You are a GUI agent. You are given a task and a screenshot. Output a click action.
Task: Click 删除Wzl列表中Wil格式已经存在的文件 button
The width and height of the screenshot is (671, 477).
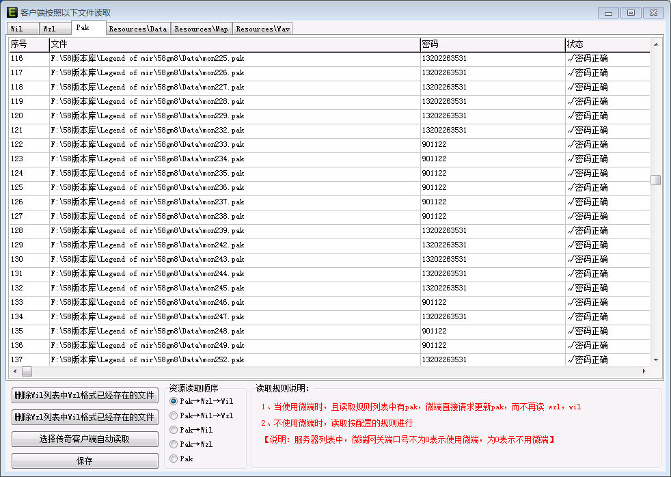coord(85,418)
